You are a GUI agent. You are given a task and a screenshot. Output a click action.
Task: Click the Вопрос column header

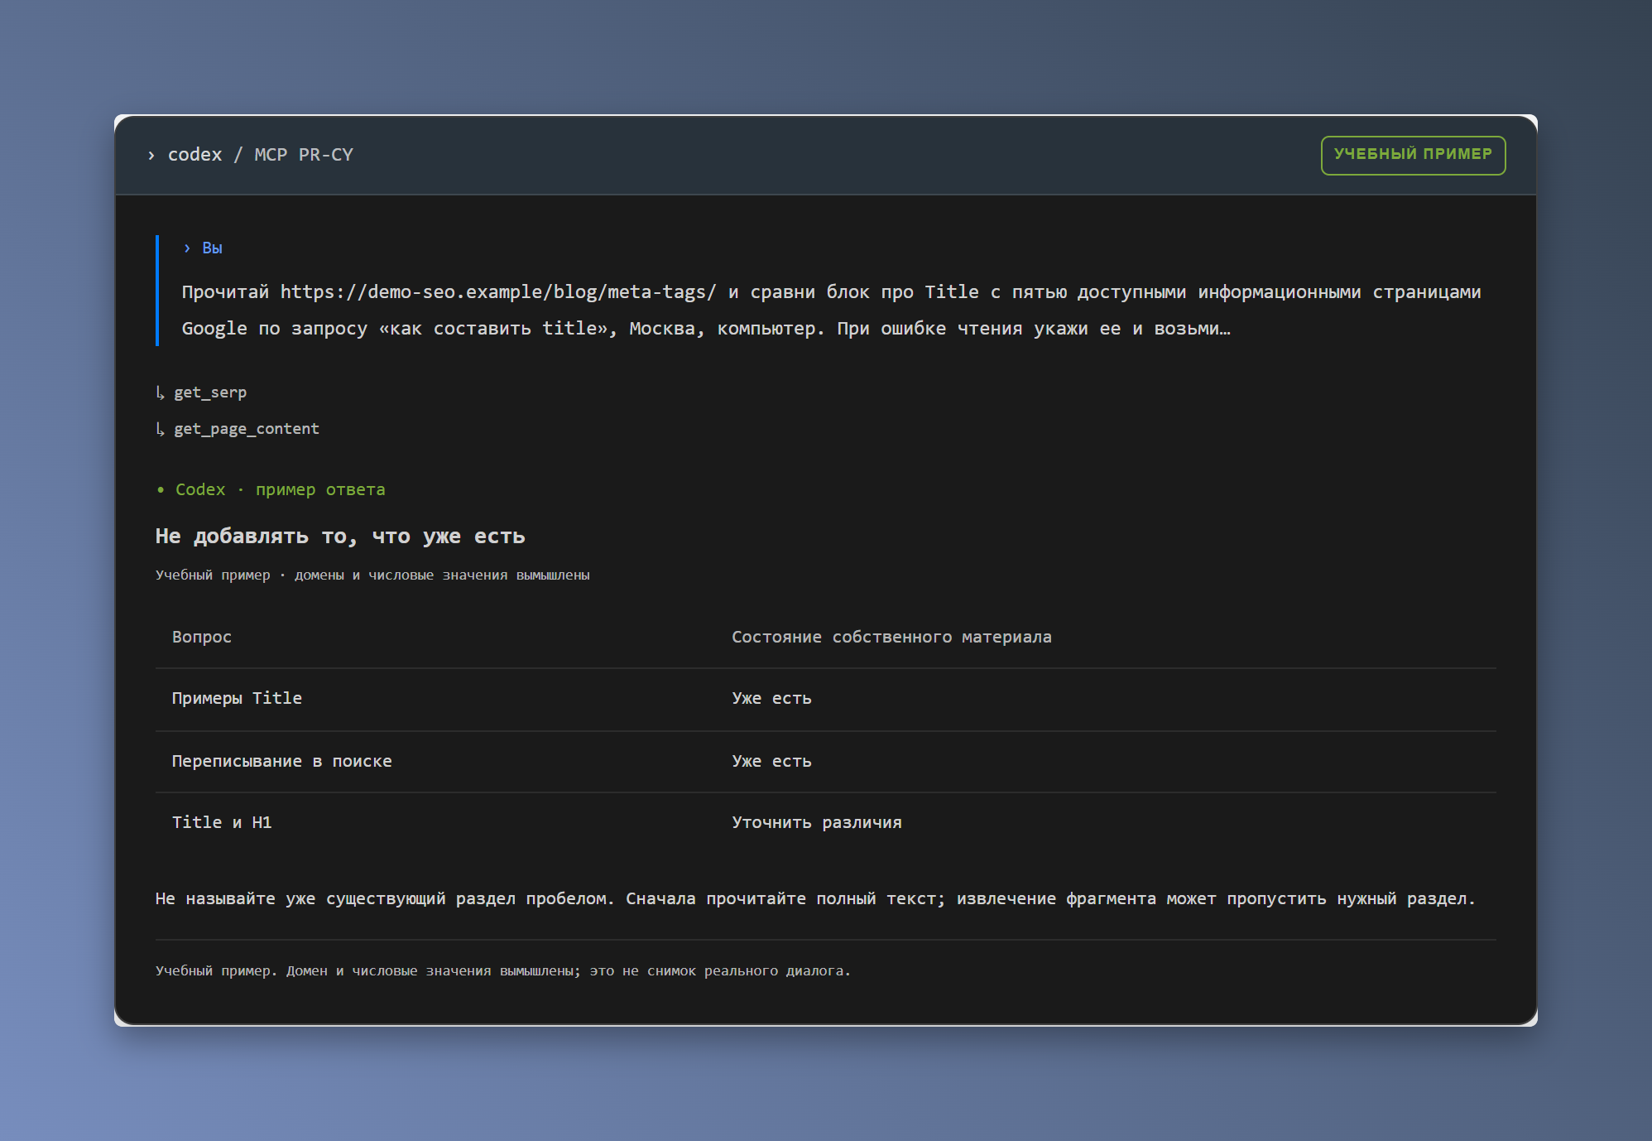[202, 637]
